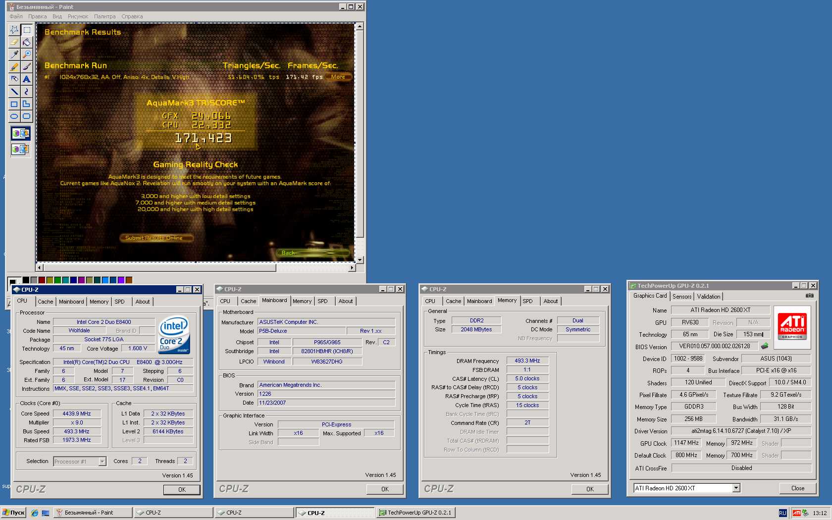Click the Core Speed 4439.9 MHz field
Viewport: 832px width, 520px height.
click(x=77, y=414)
